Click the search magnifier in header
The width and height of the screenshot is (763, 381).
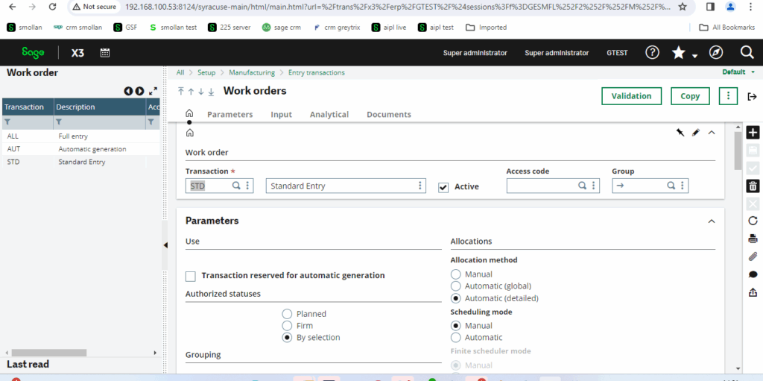[x=747, y=53]
